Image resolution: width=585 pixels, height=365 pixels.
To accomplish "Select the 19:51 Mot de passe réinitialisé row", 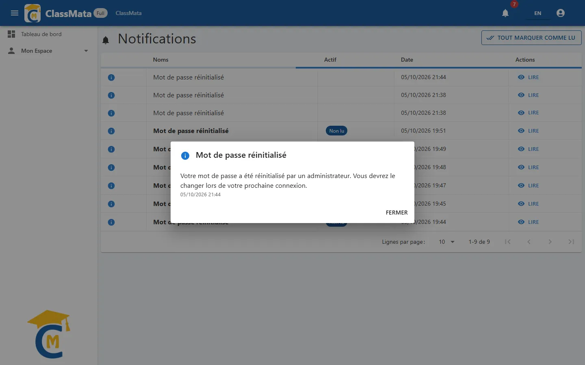I will coord(341,131).
